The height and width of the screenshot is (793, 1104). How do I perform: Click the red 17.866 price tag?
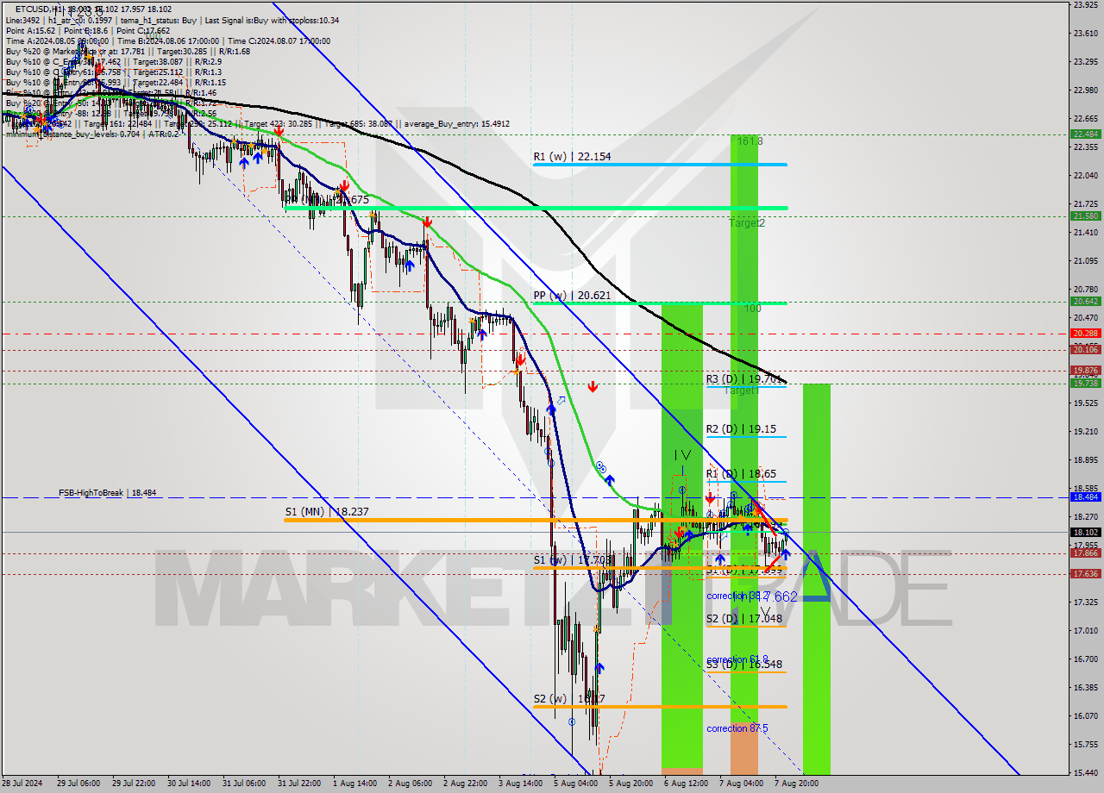(x=1084, y=553)
